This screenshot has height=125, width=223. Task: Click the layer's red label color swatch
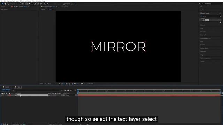pos(10,95)
